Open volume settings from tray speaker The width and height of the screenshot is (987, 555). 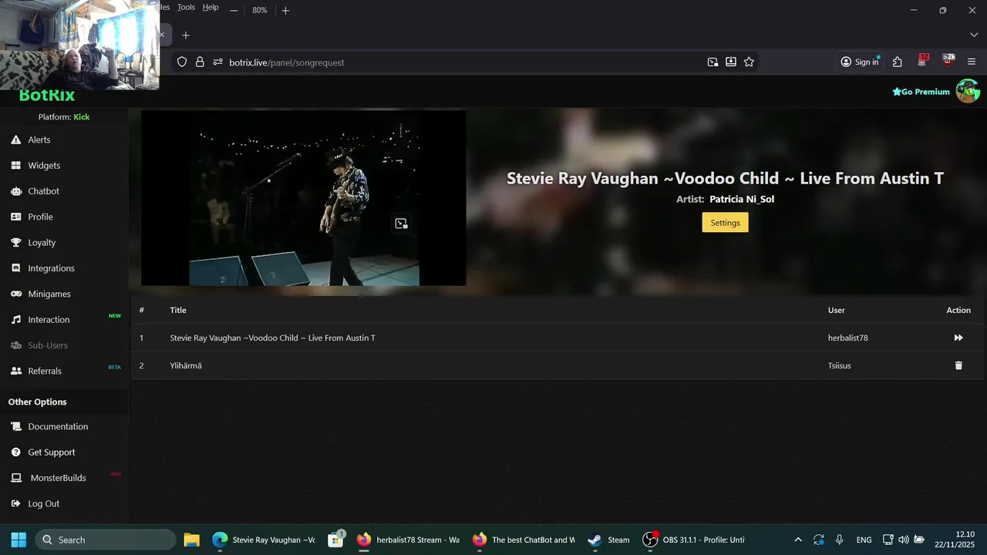click(x=903, y=540)
